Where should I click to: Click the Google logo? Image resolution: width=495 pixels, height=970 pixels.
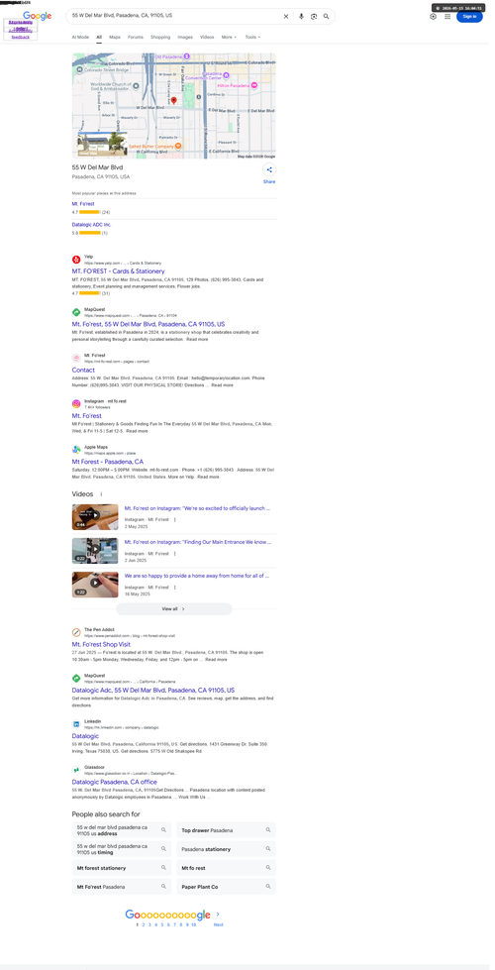point(38,16)
